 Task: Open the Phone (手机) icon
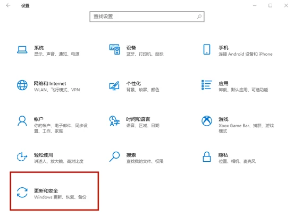(x=207, y=49)
